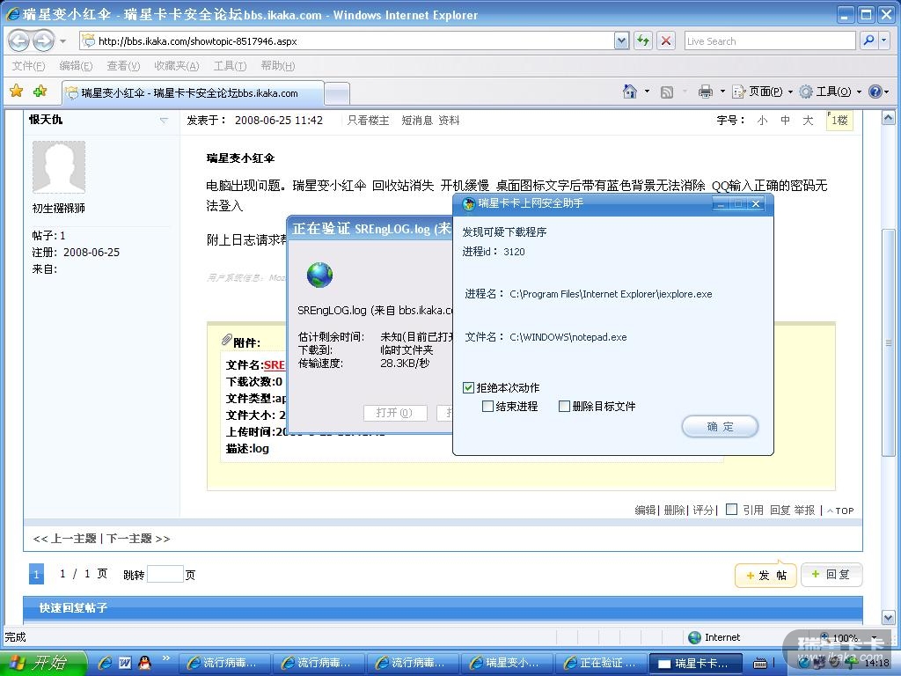The width and height of the screenshot is (901, 676).
Task: Open the 帮助(H) menu
Action: (x=278, y=66)
